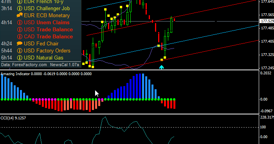274x144 pixels.
Task: Click speech bubble icon beside USD Fed Chair
Action: pyautogui.click(x=20, y=43)
